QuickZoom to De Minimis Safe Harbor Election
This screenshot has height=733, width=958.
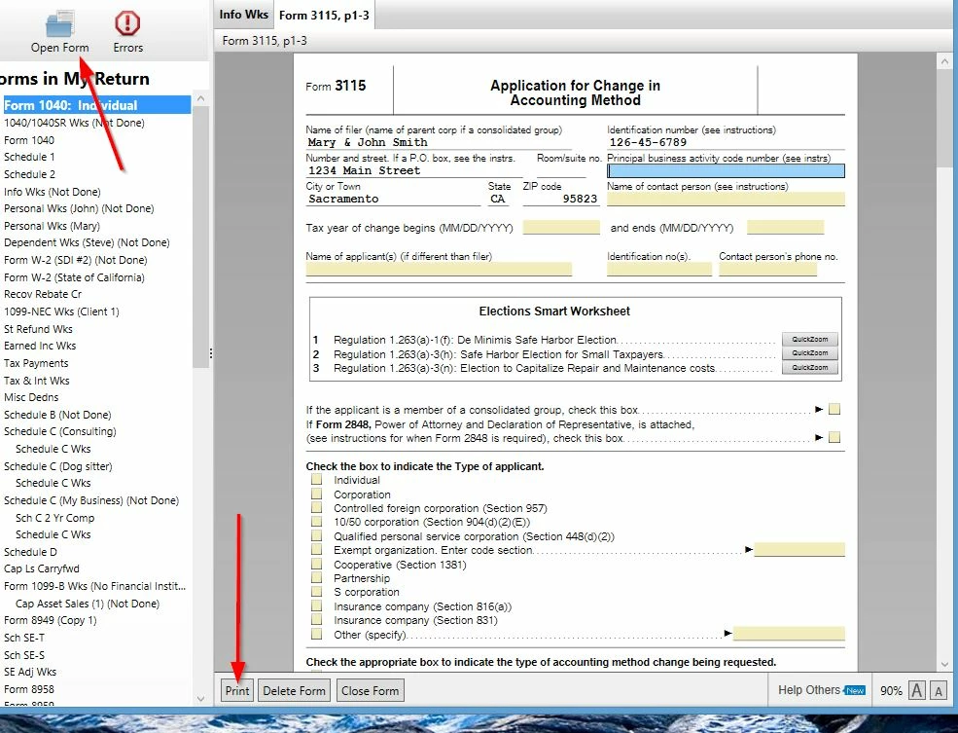pyautogui.click(x=809, y=340)
